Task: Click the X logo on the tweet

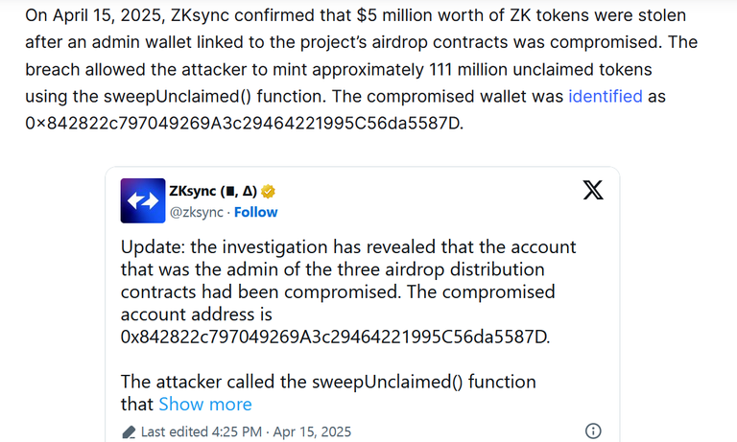Action: point(593,190)
